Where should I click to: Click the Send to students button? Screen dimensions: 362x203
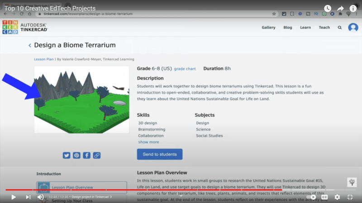click(x=160, y=154)
